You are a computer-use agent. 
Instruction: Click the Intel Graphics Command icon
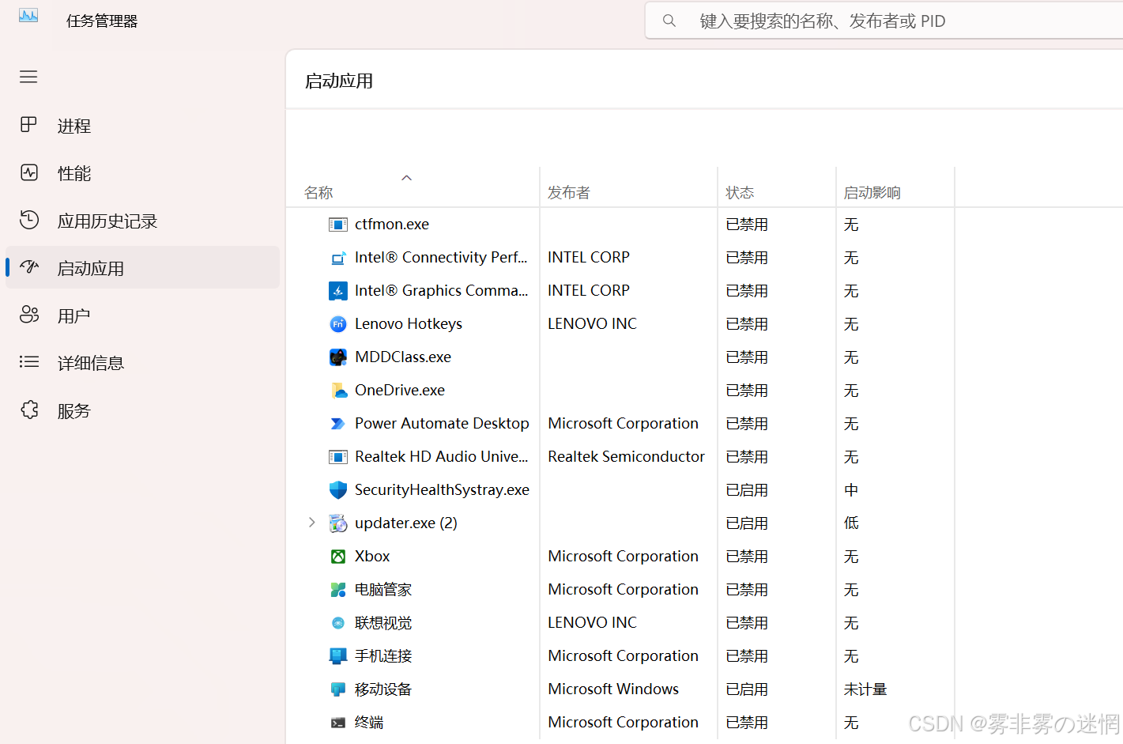(x=338, y=291)
